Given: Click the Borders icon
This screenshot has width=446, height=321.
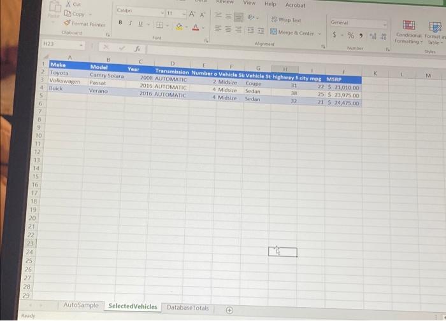Looking at the screenshot, I should [x=159, y=25].
